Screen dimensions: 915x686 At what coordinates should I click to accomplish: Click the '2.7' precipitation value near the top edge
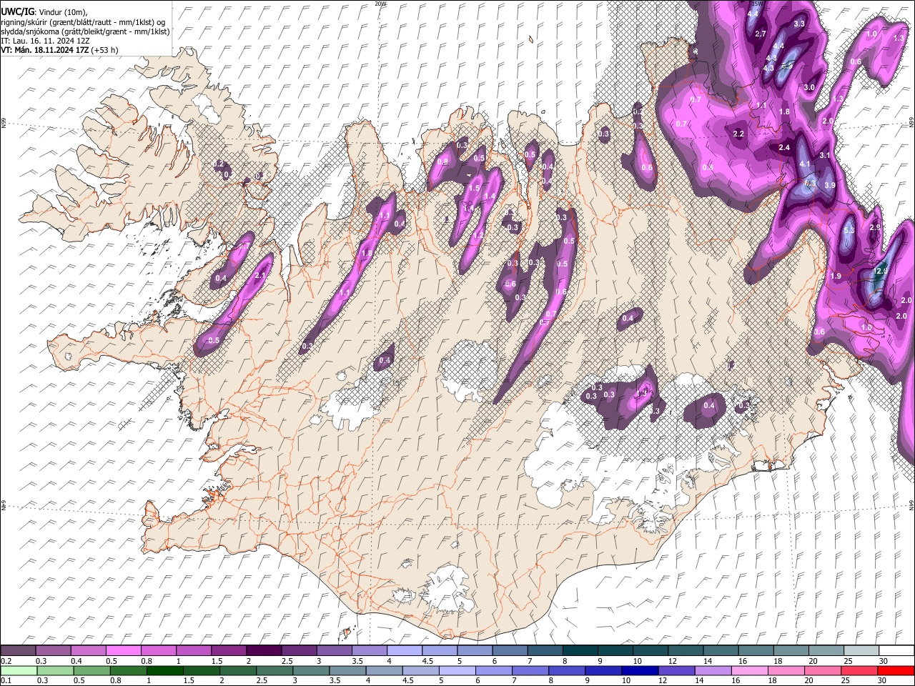pos(761,34)
